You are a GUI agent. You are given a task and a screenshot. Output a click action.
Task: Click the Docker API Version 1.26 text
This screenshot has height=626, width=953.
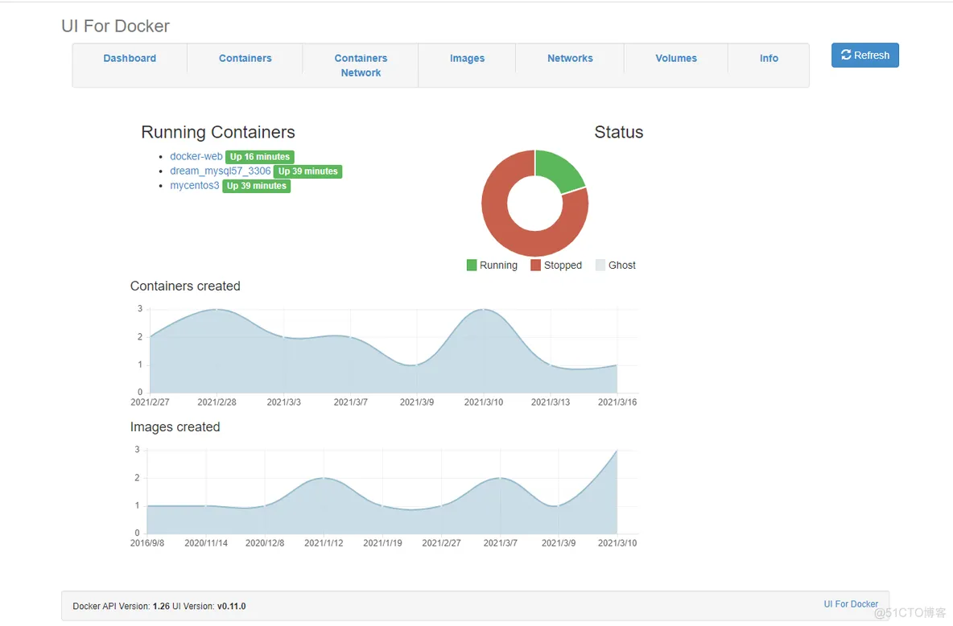click(121, 607)
